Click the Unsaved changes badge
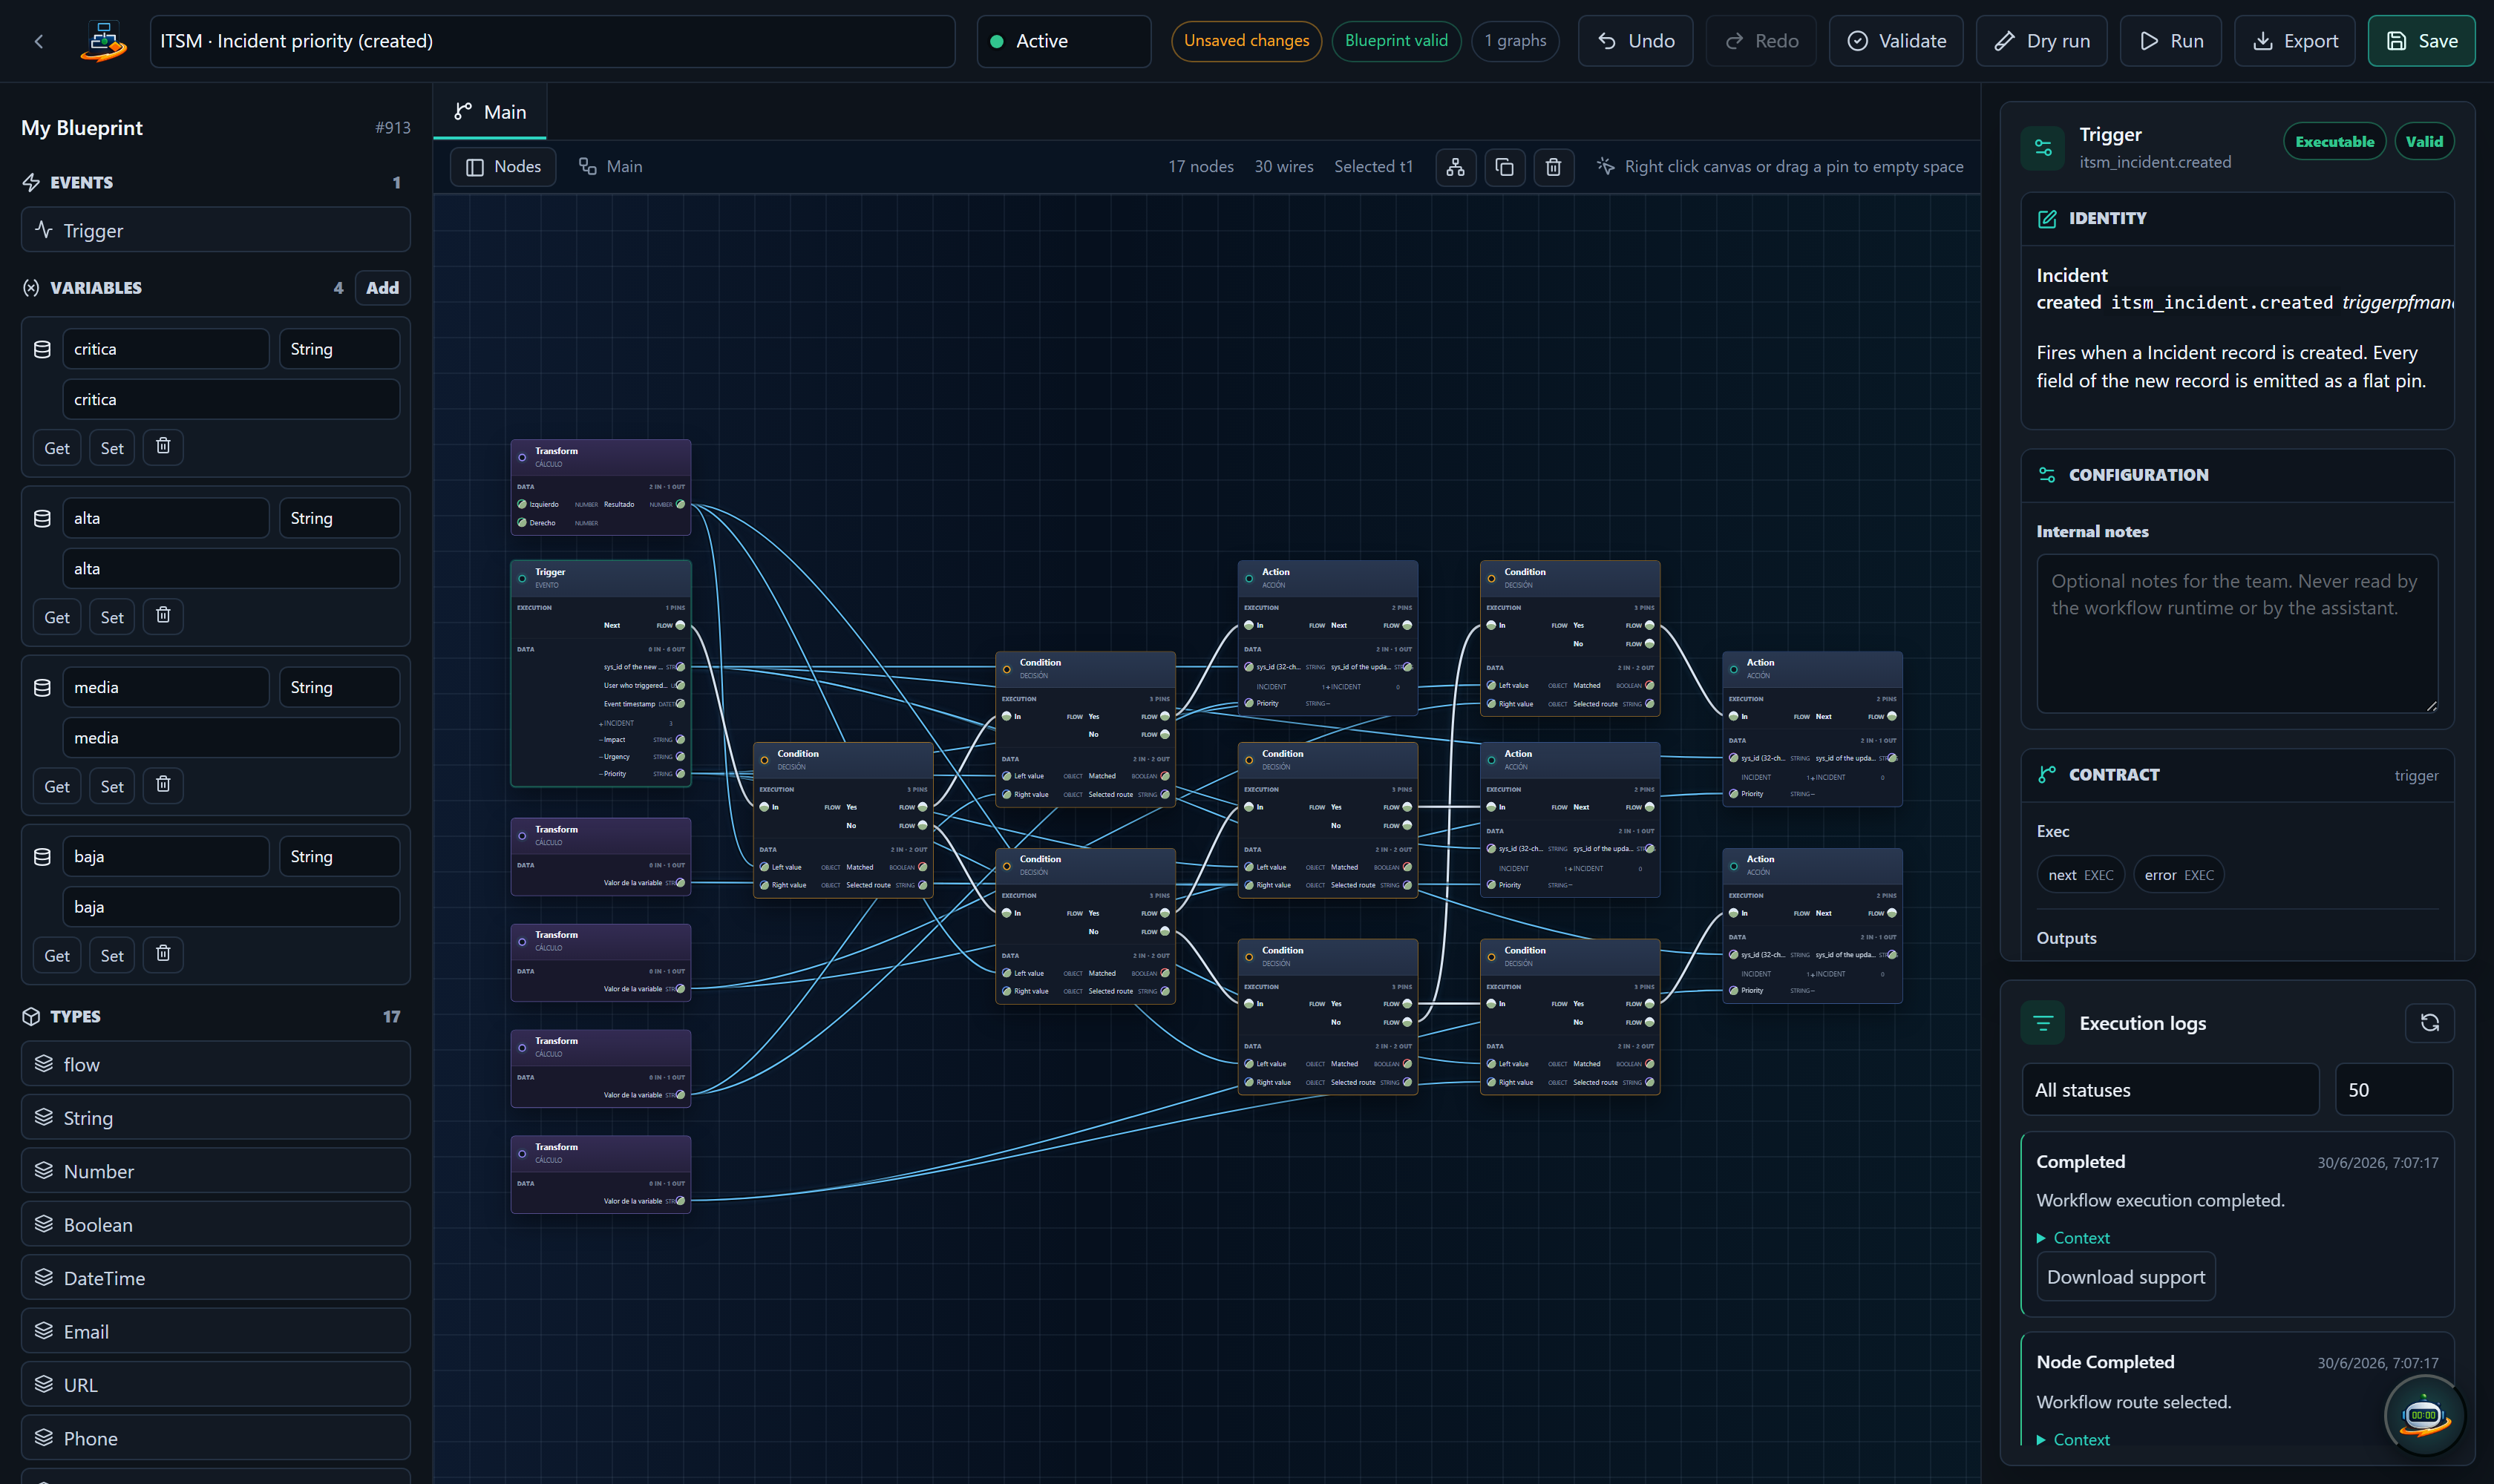The image size is (2494, 1484). pyautogui.click(x=1246, y=41)
